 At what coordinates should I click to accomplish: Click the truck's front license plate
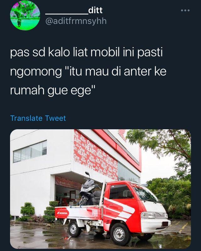click(x=165, y=224)
